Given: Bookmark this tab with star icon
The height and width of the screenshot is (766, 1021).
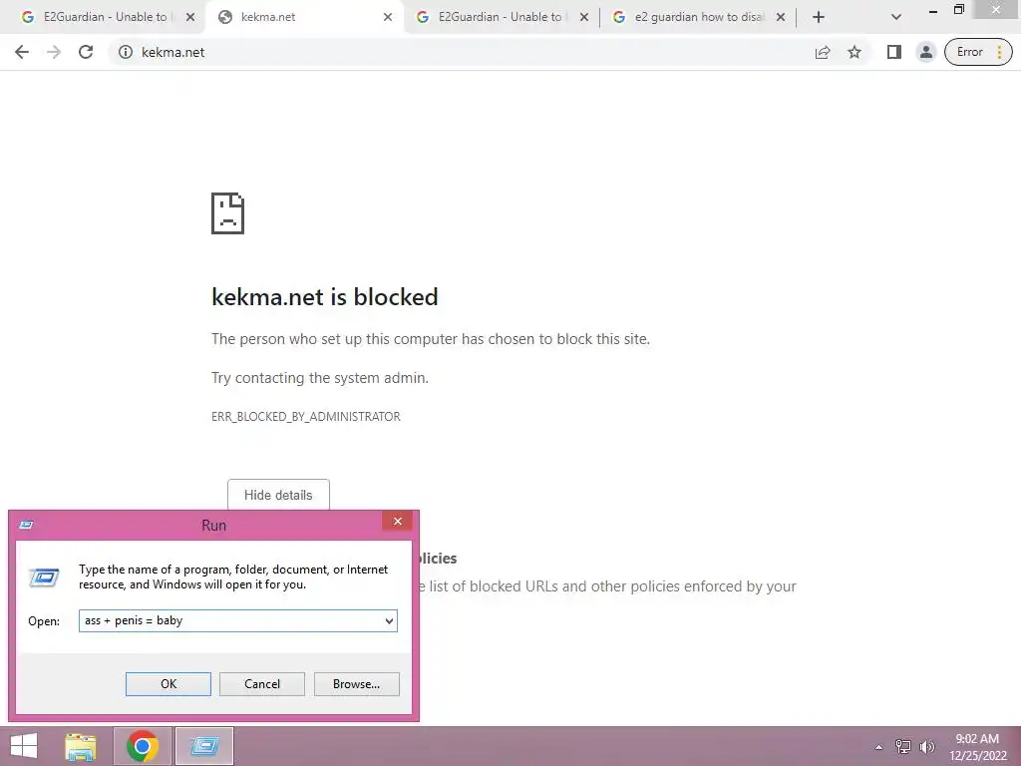Looking at the screenshot, I should (854, 52).
